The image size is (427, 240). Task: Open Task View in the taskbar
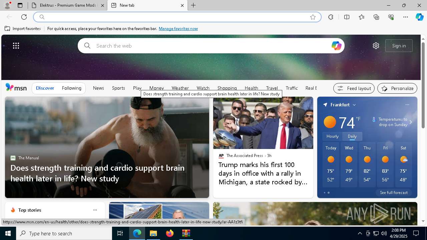click(x=120, y=233)
